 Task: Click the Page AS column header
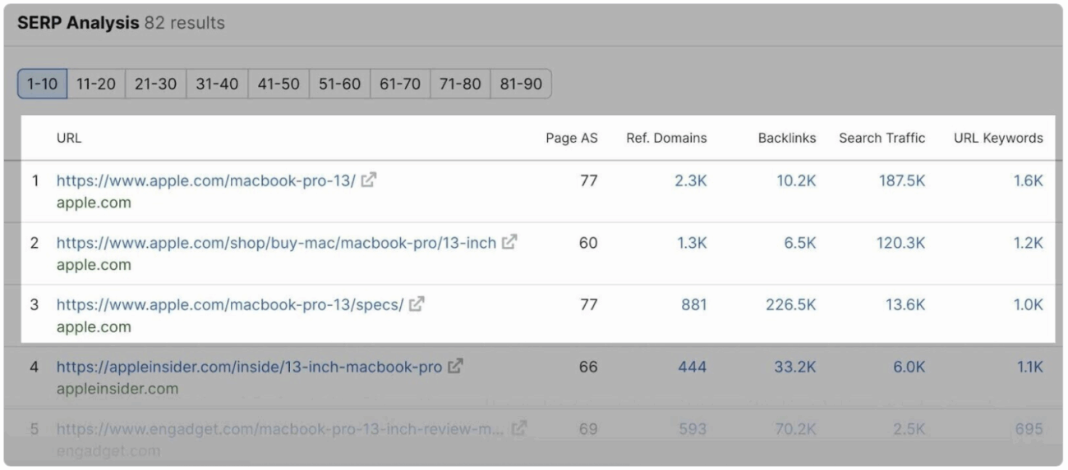[572, 139]
